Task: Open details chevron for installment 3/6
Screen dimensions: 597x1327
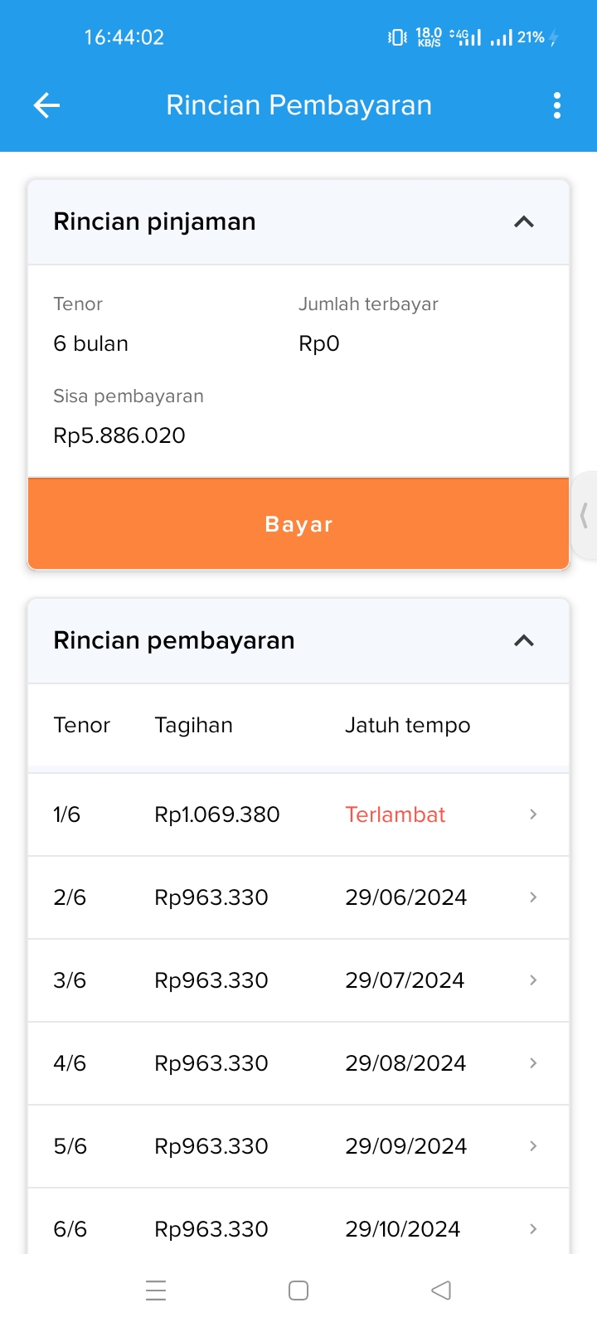Action: (x=533, y=980)
